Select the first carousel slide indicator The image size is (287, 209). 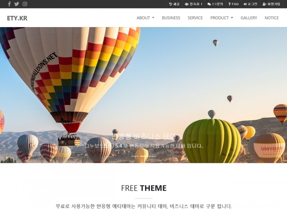[x=135, y=156]
